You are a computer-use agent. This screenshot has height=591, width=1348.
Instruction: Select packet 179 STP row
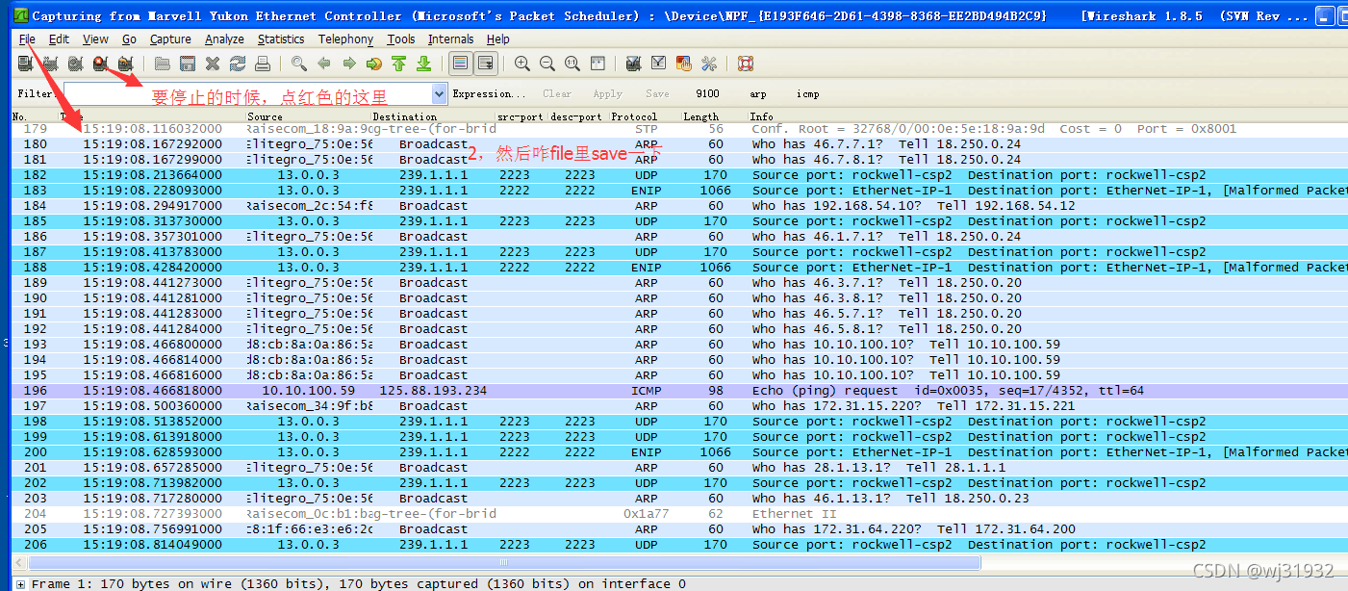tap(679, 129)
